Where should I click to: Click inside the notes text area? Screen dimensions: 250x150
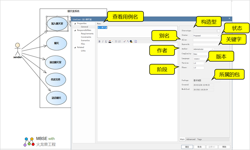pos(137,92)
